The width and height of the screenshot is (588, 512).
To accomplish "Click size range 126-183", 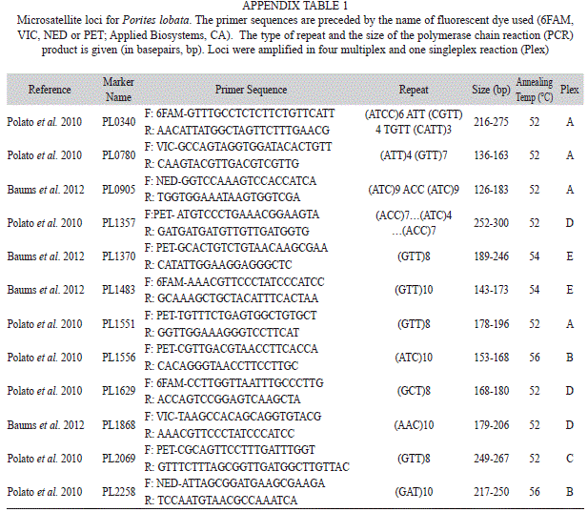I will coord(491,190).
